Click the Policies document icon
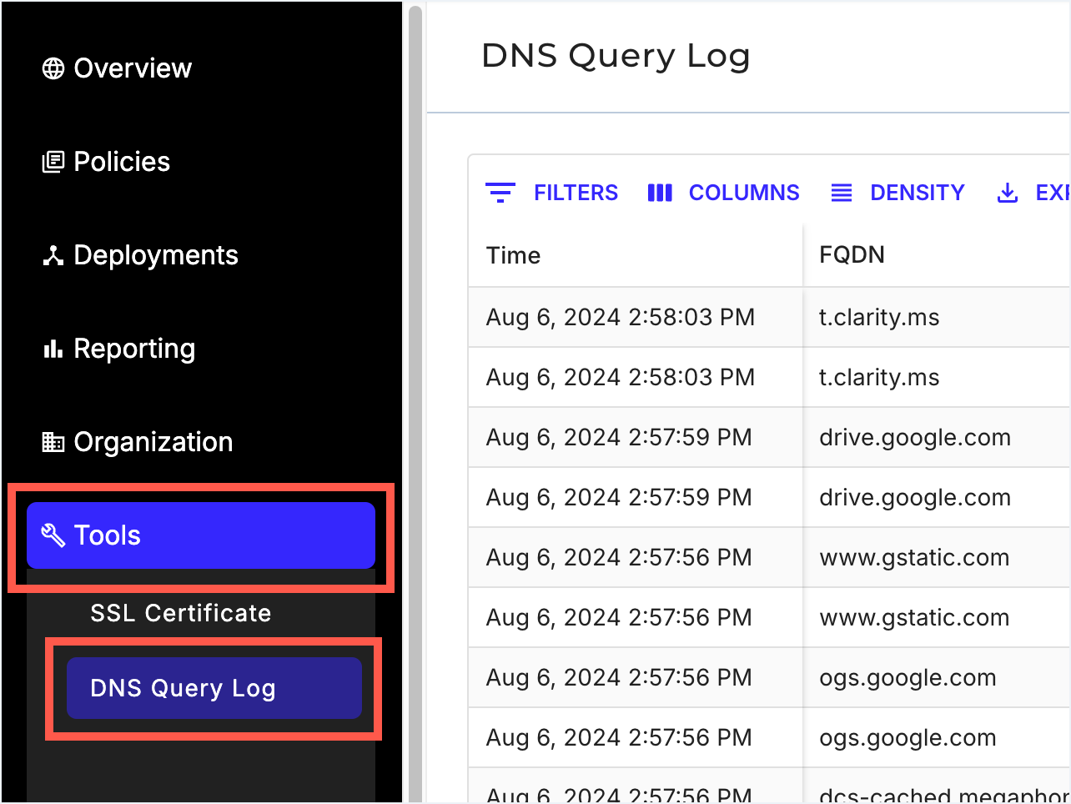Viewport: 1071px width, 804px height. (x=53, y=162)
